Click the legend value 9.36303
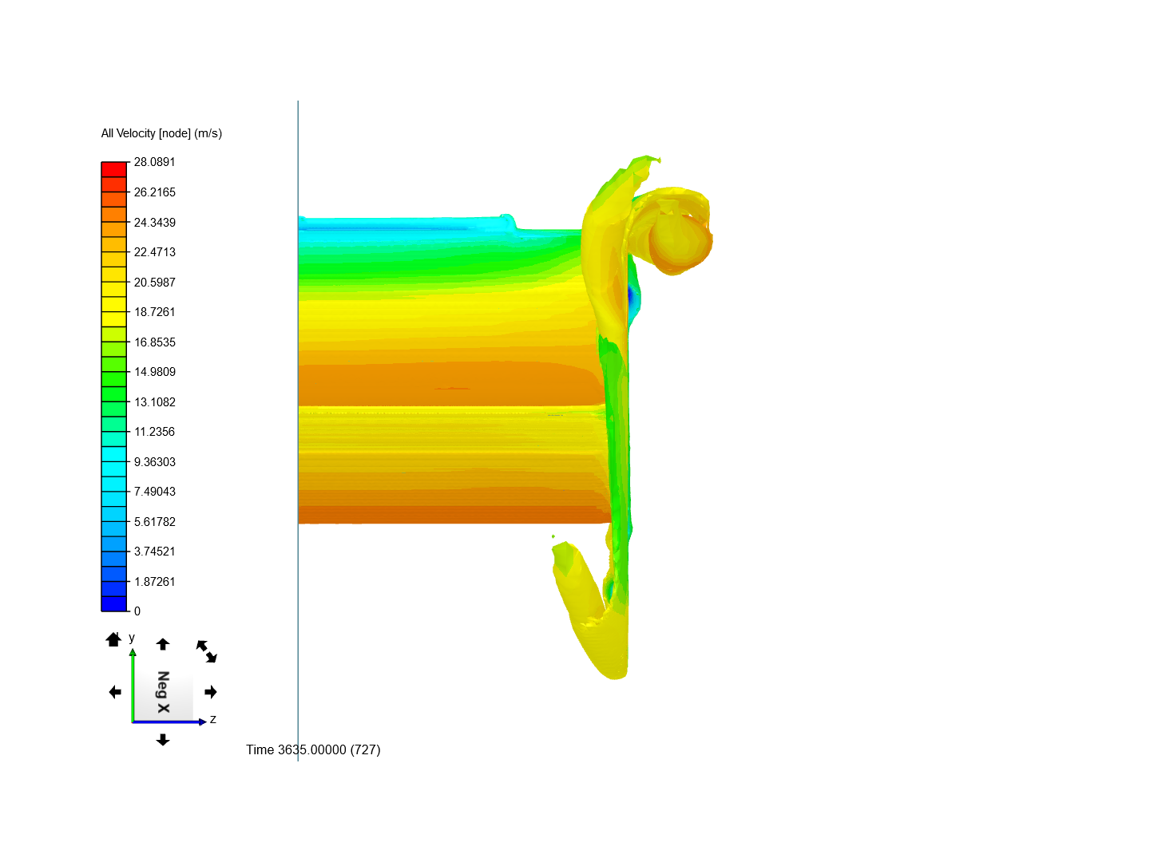The height and width of the screenshot is (862, 1150). click(x=154, y=462)
